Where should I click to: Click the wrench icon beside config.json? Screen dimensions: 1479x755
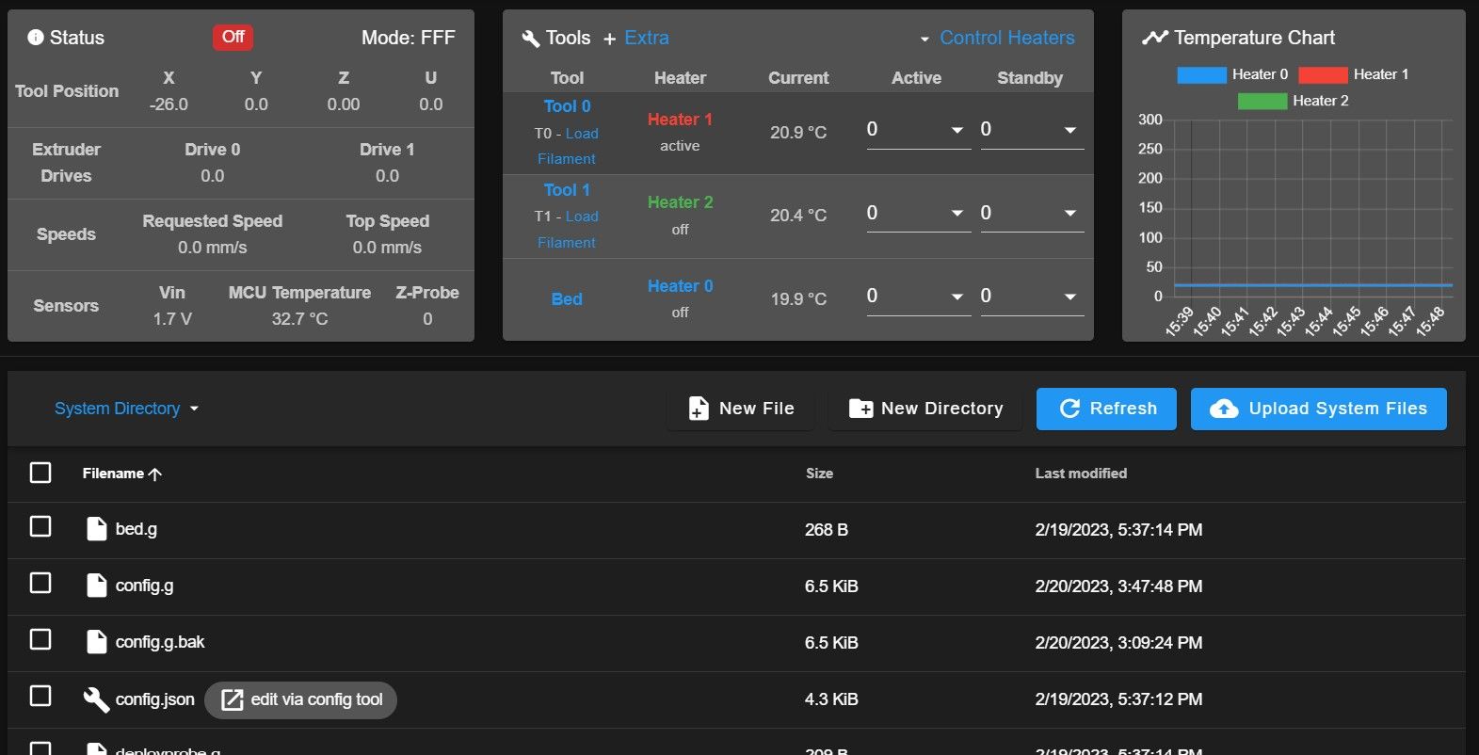96,699
